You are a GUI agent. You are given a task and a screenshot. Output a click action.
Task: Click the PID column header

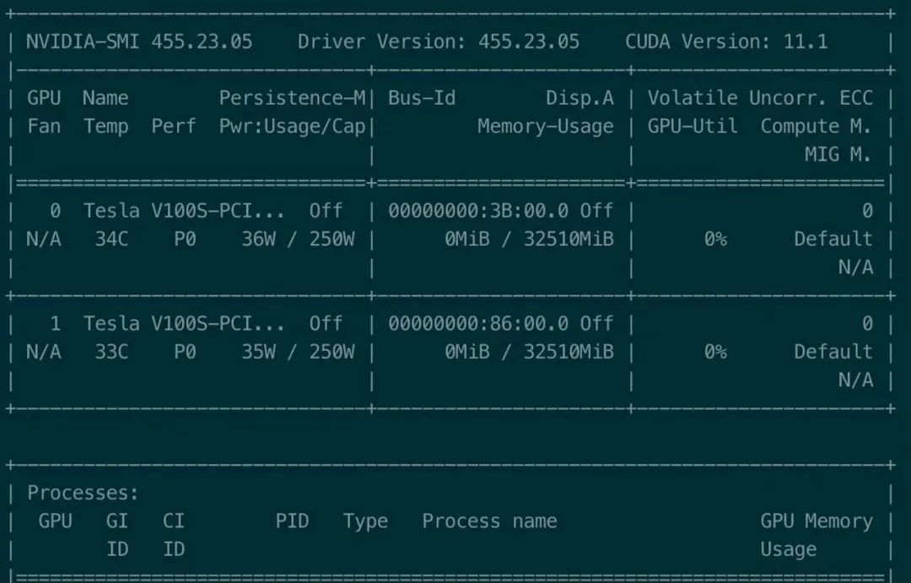[292, 521]
